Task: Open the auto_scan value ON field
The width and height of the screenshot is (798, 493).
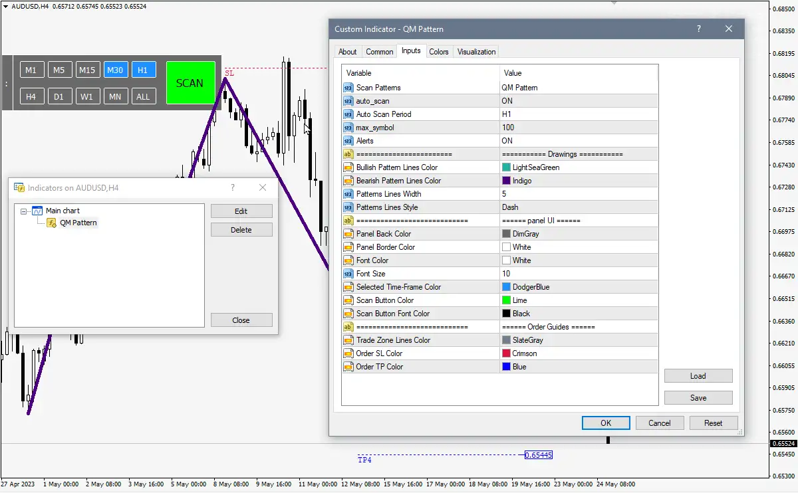Action: 579,101
